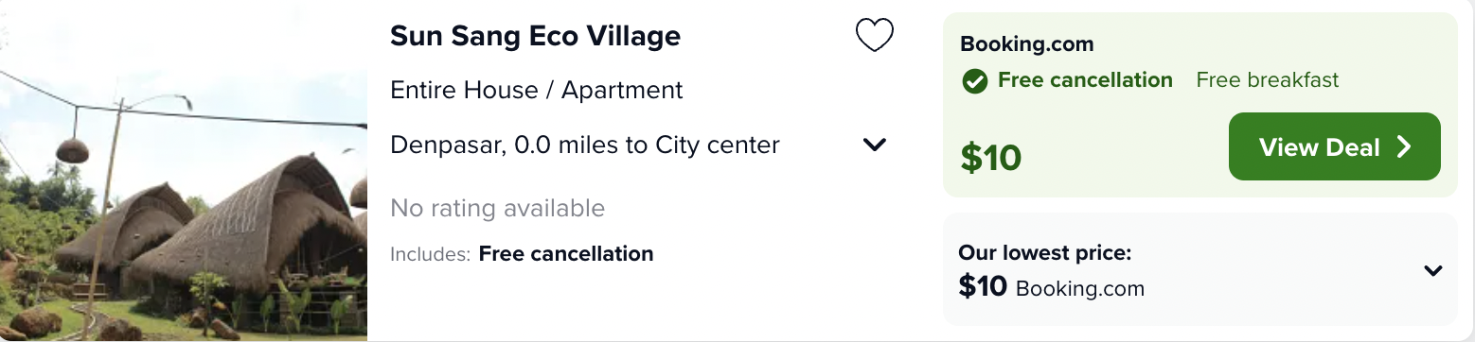Click the Free breakfast deal label
This screenshot has width=1475, height=342.
[x=1268, y=80]
